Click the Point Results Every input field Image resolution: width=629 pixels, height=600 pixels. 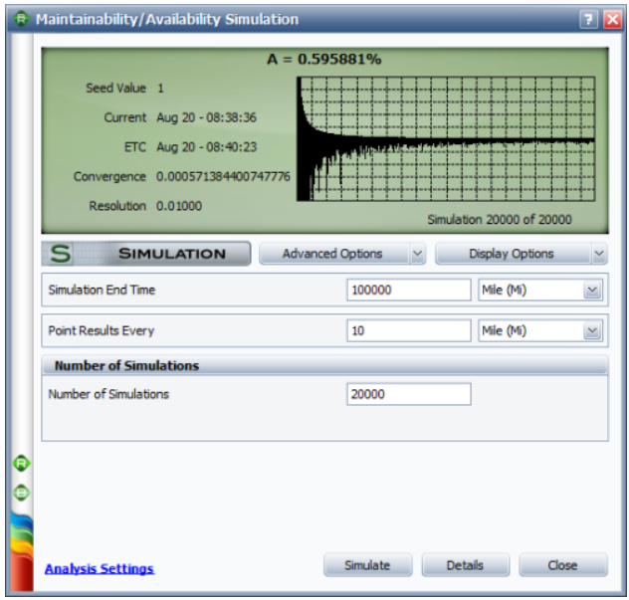pos(409,330)
